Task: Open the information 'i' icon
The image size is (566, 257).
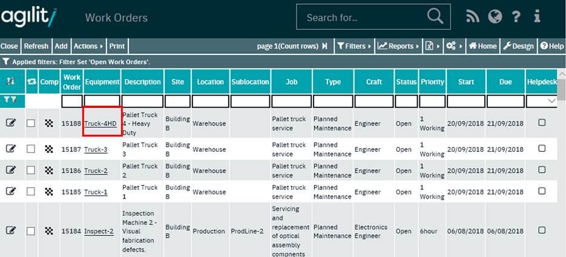Action: pos(537,17)
